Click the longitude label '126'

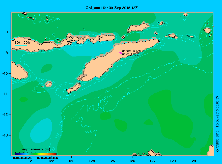tap(132, 161)
